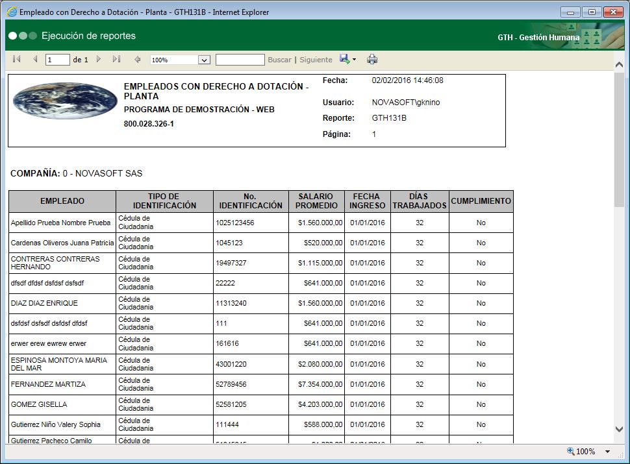The height and width of the screenshot is (464, 630).
Task: Click the report code GTH131B
Action: [389, 118]
